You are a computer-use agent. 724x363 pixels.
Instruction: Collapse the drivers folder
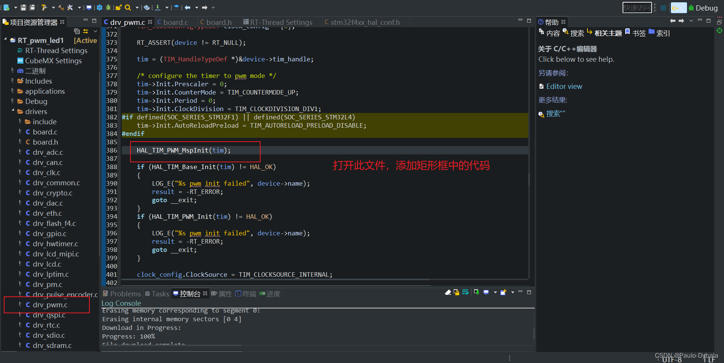(x=13, y=111)
